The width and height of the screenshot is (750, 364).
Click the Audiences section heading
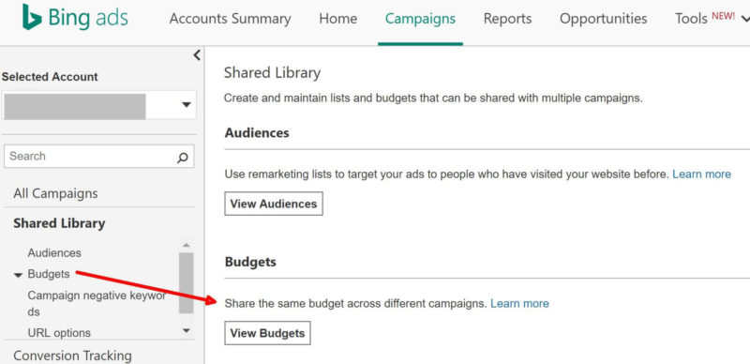(257, 132)
